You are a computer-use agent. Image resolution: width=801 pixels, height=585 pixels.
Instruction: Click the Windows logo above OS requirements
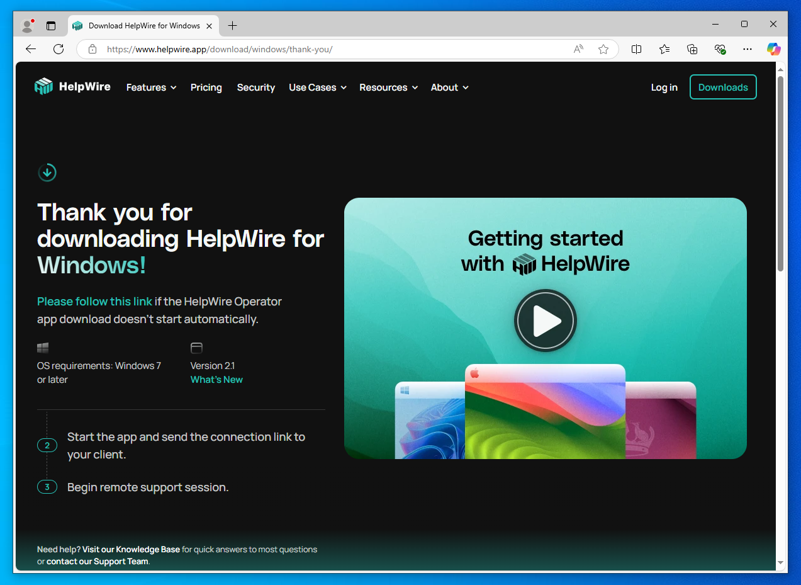click(x=43, y=348)
